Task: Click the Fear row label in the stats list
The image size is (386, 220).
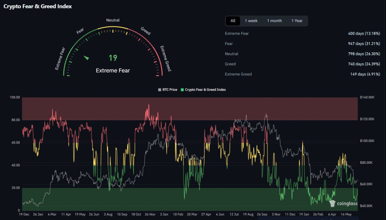Action: 229,44
